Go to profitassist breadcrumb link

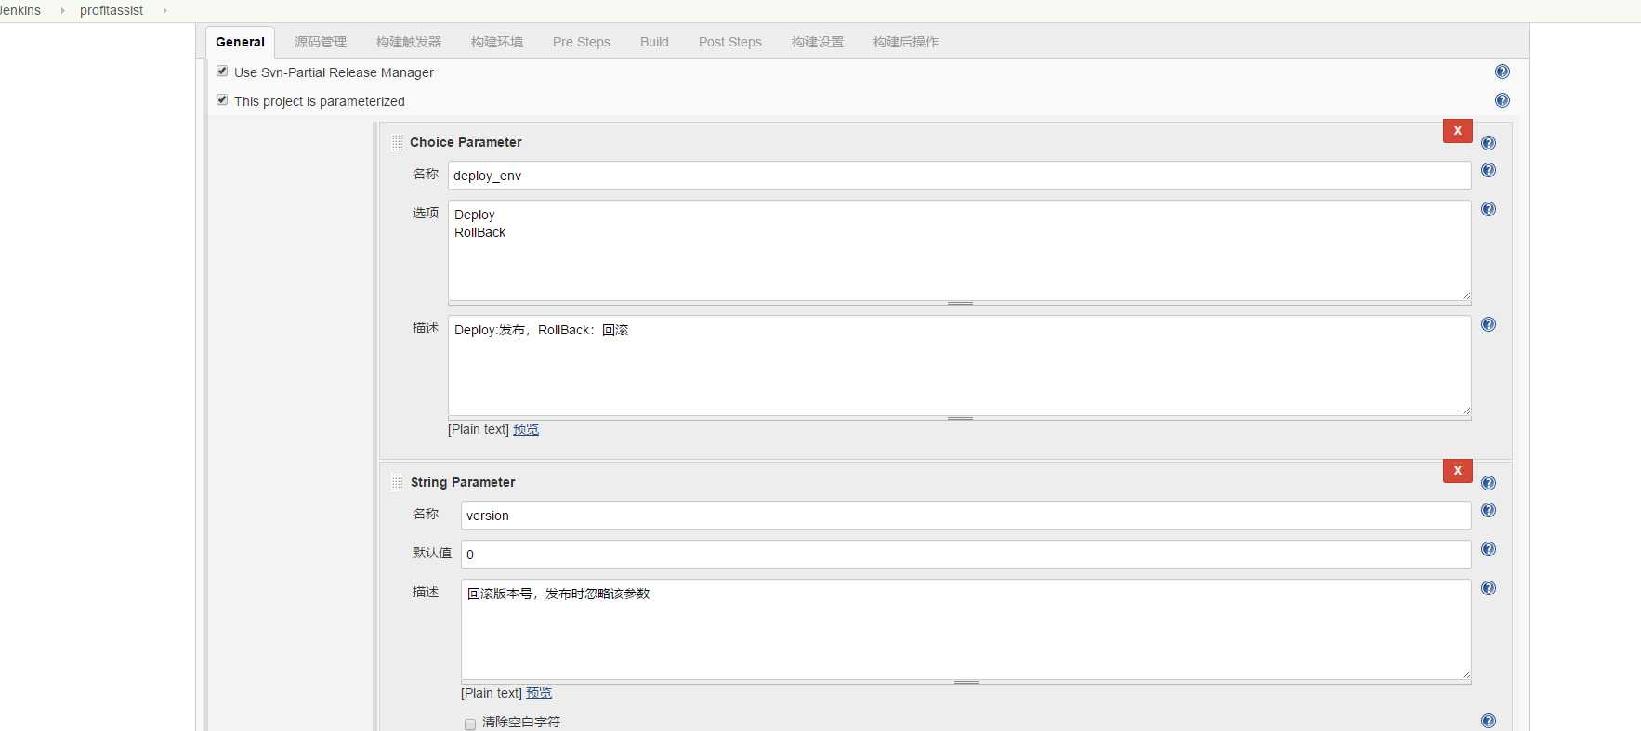(x=112, y=10)
